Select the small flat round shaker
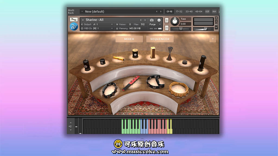 (185, 62)
